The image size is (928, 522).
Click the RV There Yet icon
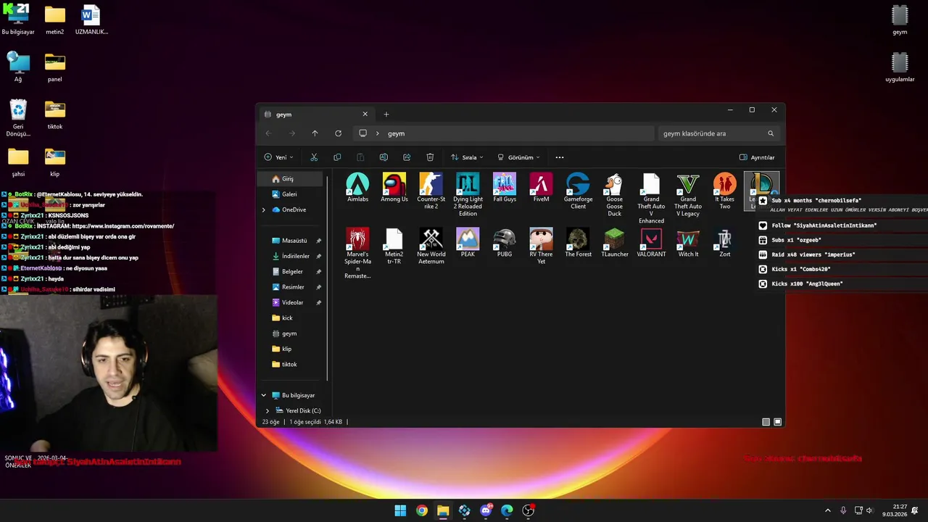pos(541,246)
